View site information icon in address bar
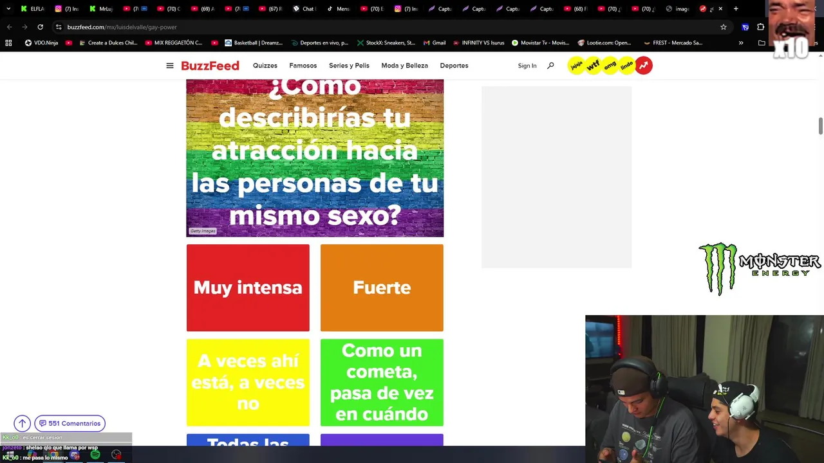The height and width of the screenshot is (463, 824). (x=59, y=27)
